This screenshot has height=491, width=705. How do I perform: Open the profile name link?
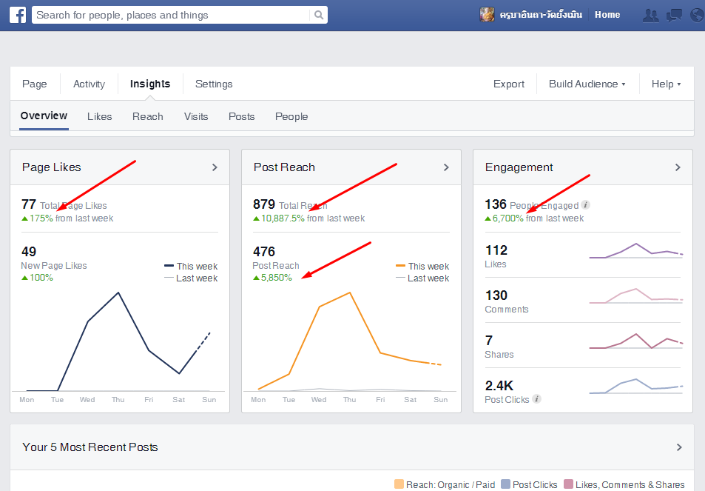click(x=541, y=15)
